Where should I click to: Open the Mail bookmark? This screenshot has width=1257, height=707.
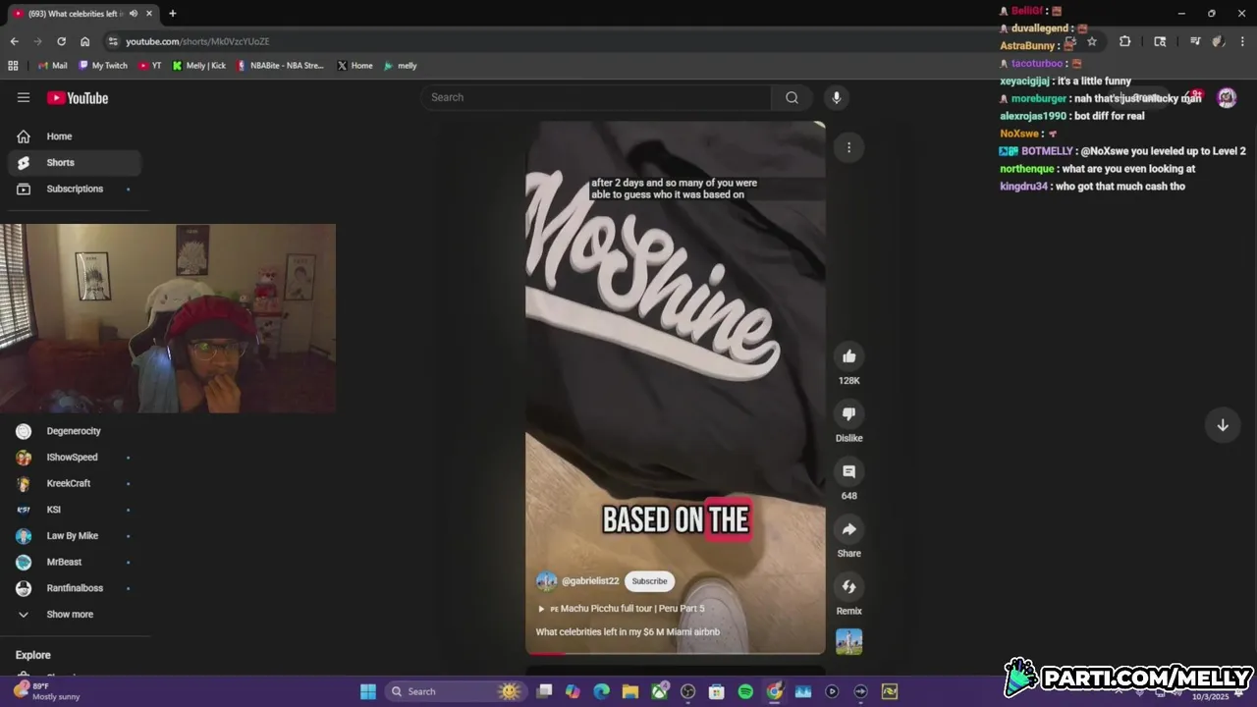point(52,66)
